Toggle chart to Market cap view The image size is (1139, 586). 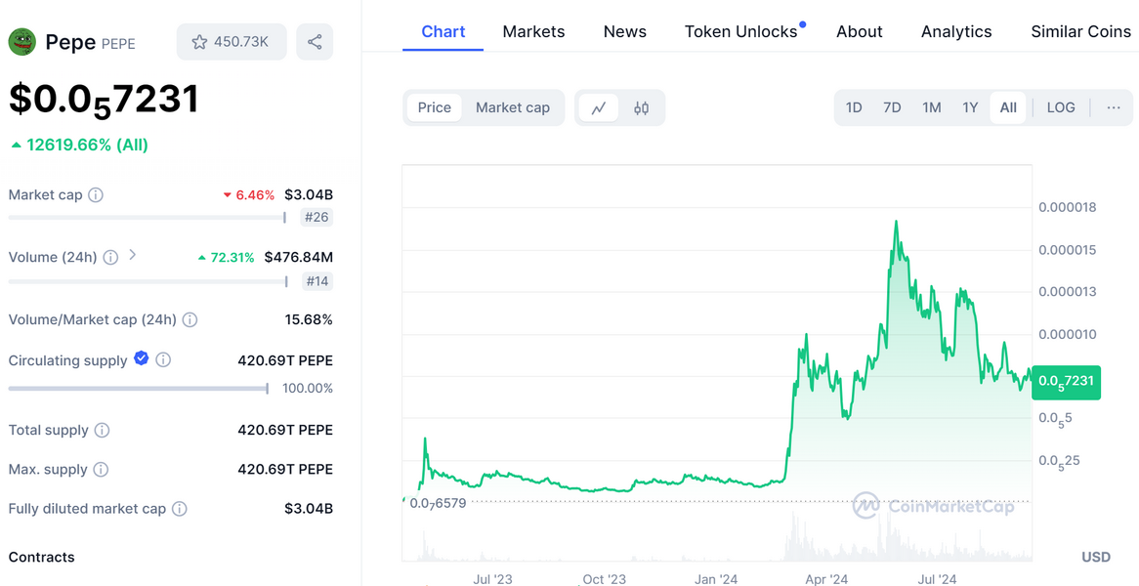click(512, 107)
